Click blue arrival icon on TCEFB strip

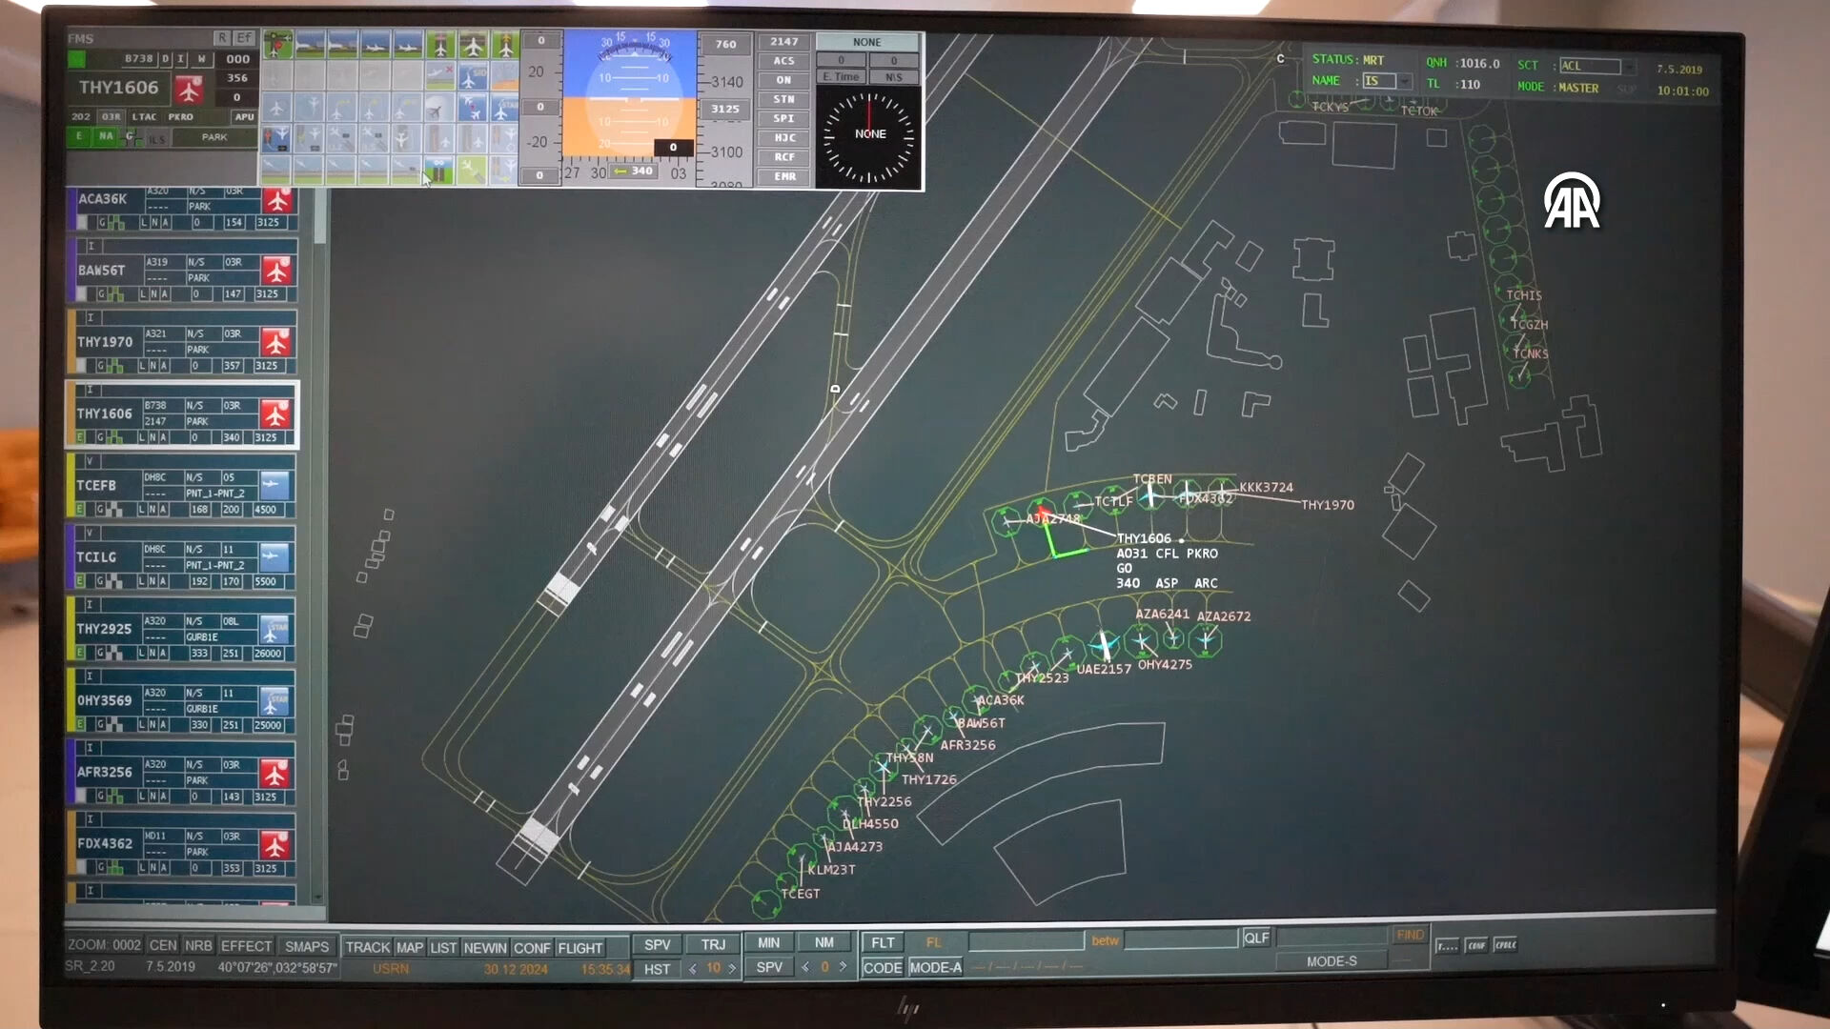[x=274, y=485]
